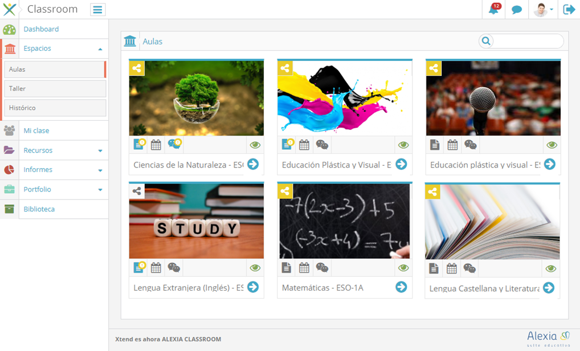Select Taller in the Espacios submenu
This screenshot has height=351, width=580.
tap(55, 89)
